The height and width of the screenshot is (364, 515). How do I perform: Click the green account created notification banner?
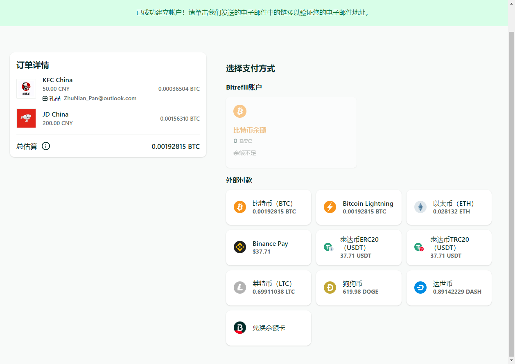coord(254,13)
